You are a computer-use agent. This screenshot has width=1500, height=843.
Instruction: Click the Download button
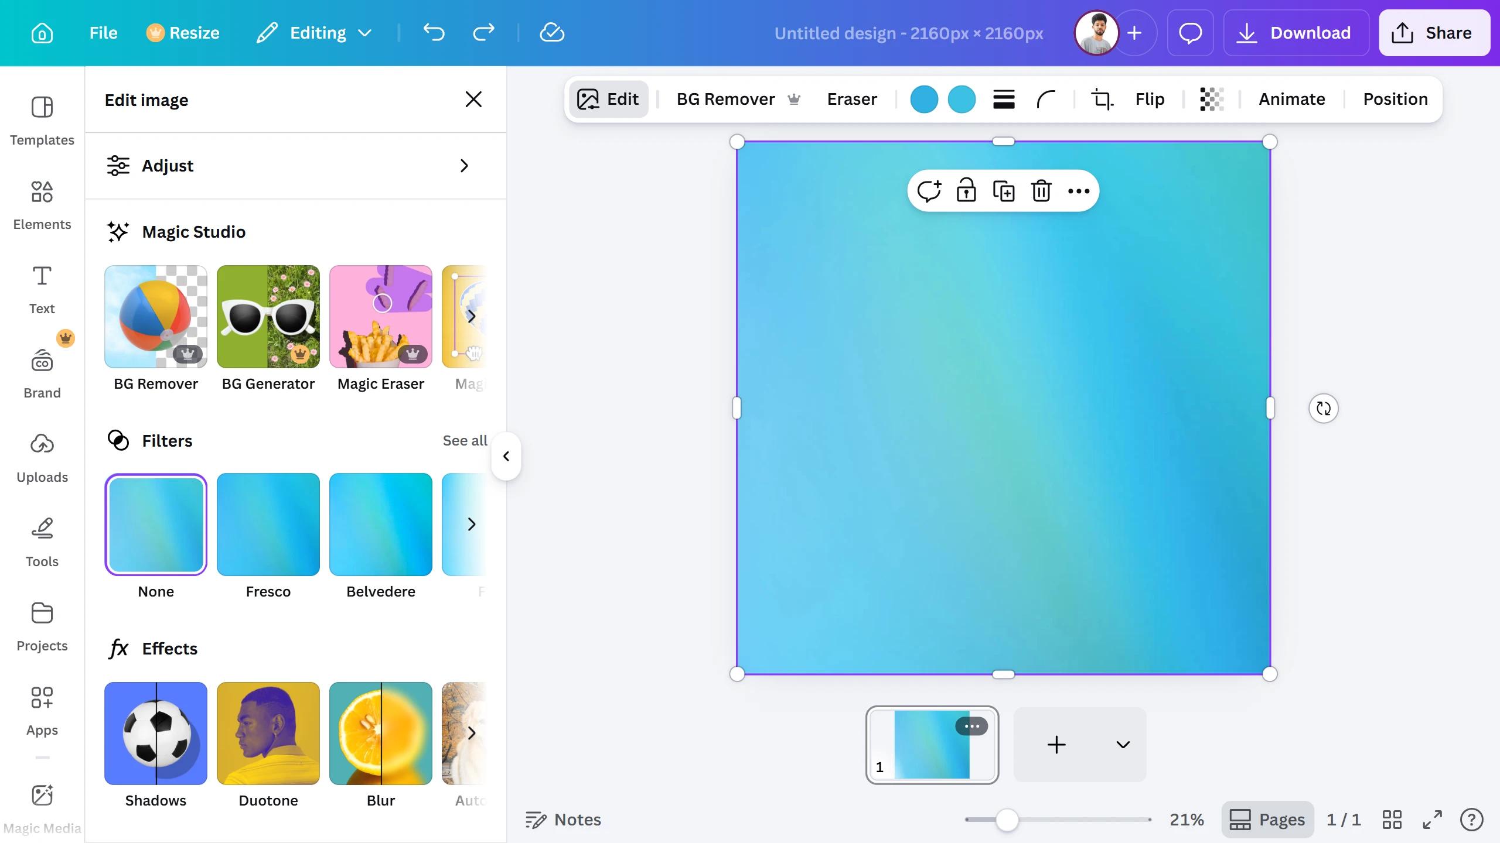pyautogui.click(x=1296, y=33)
